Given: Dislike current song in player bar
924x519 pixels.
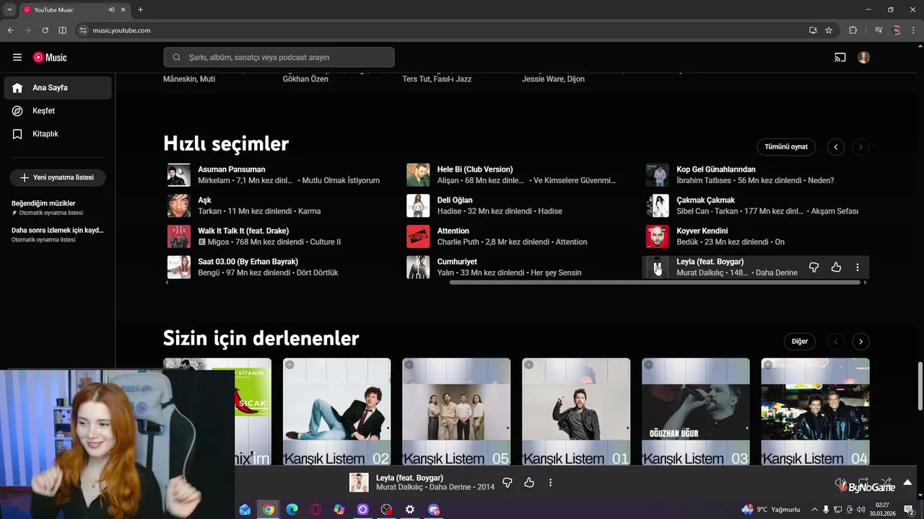Looking at the screenshot, I should pyautogui.click(x=507, y=482).
